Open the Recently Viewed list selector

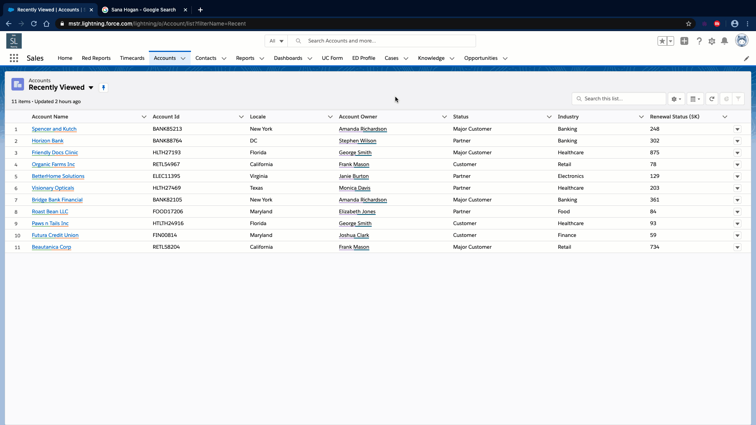point(91,88)
